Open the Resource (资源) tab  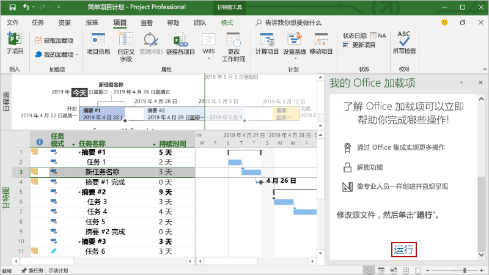(65, 23)
